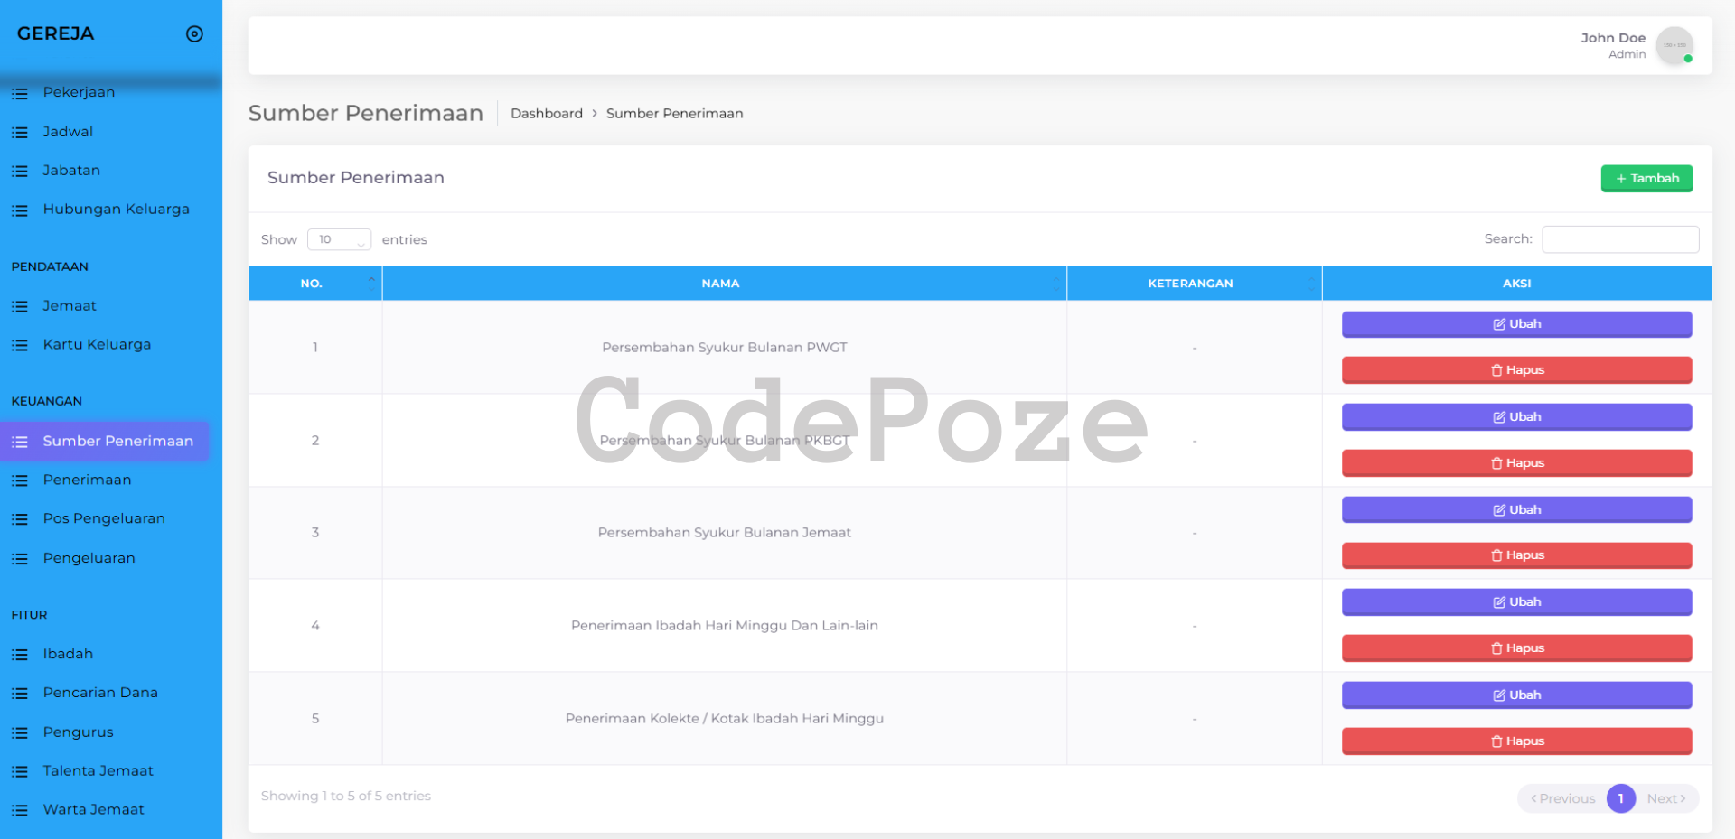The height and width of the screenshot is (839, 1735).
Task: Click the list icon beside Pengurus
Action: point(20,732)
